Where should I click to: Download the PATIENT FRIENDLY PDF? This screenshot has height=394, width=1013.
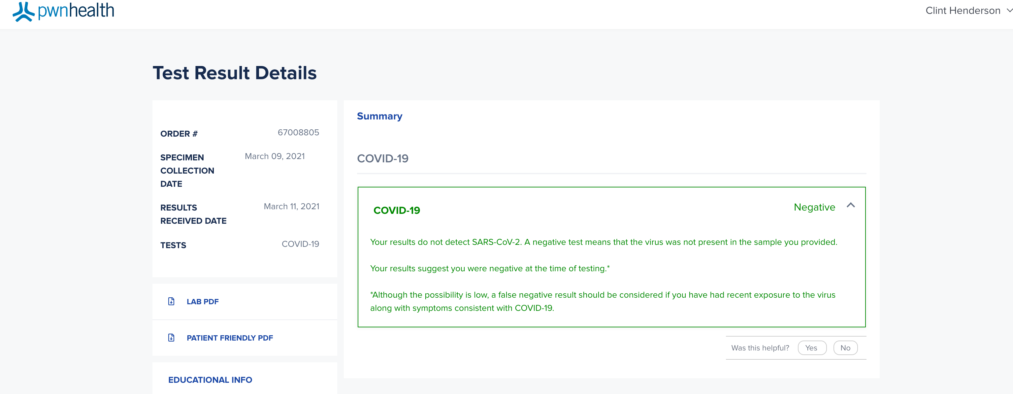point(230,338)
